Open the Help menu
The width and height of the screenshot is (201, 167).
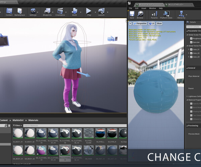tap(161, 8)
